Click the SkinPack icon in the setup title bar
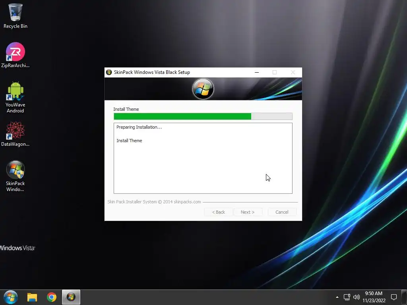The image size is (407, 305). tap(109, 72)
